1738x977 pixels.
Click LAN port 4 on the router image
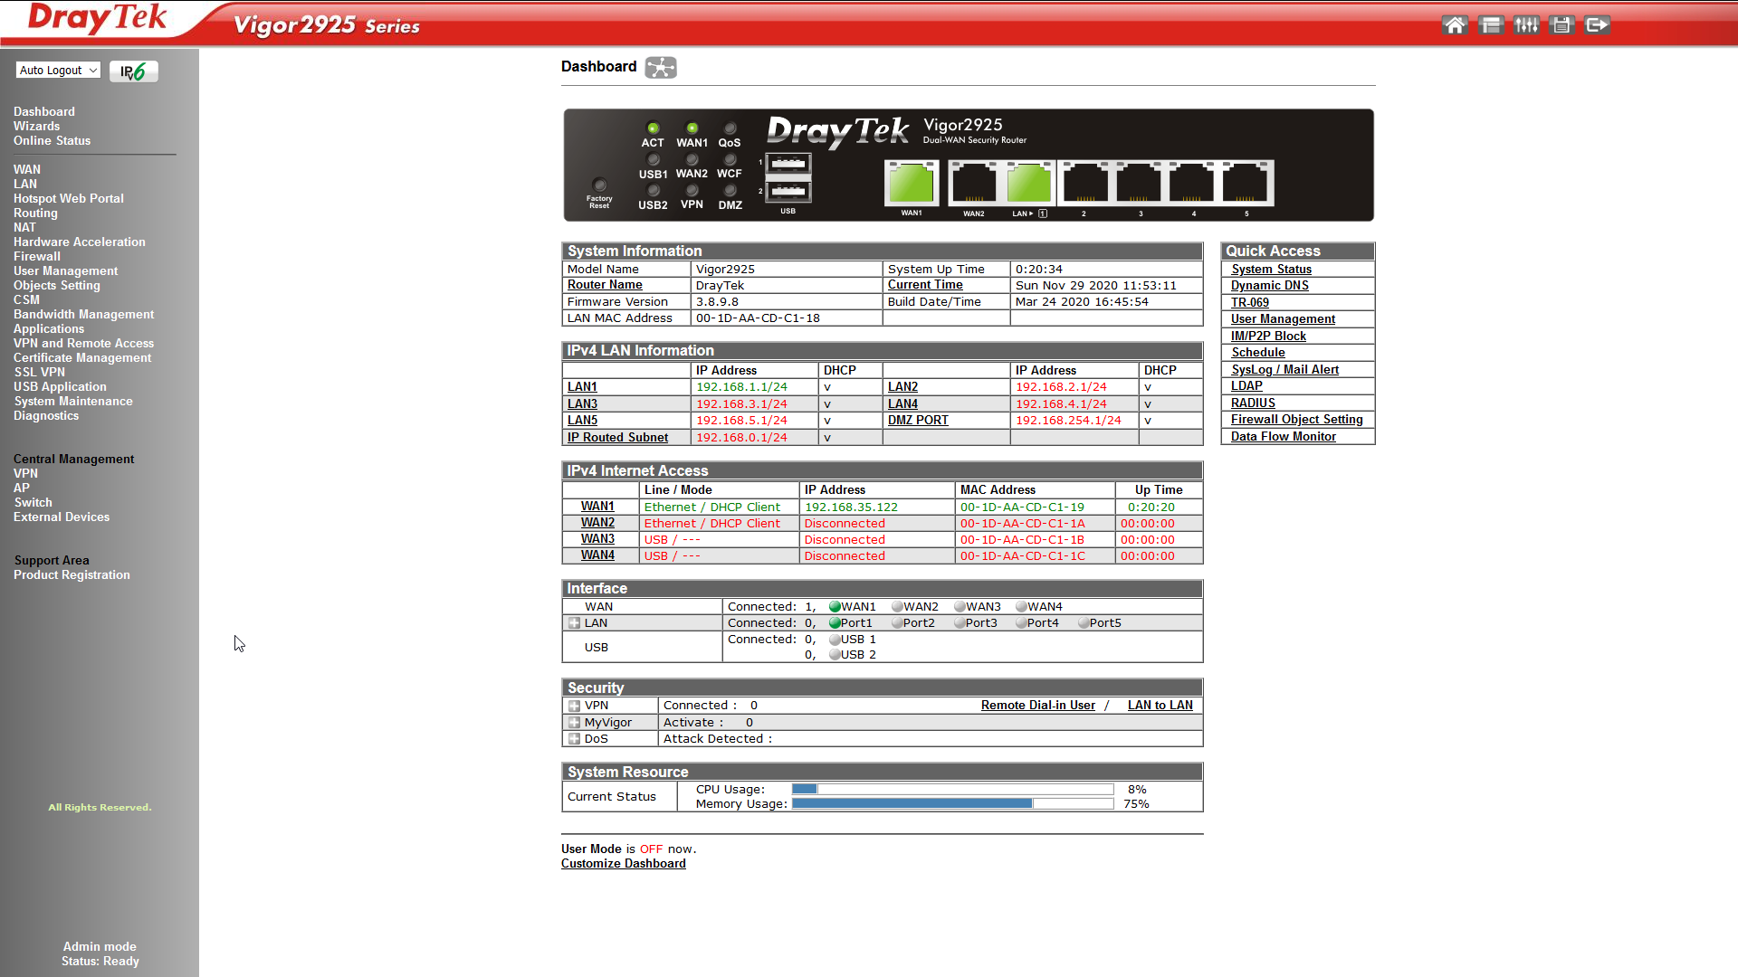pos(1192,184)
